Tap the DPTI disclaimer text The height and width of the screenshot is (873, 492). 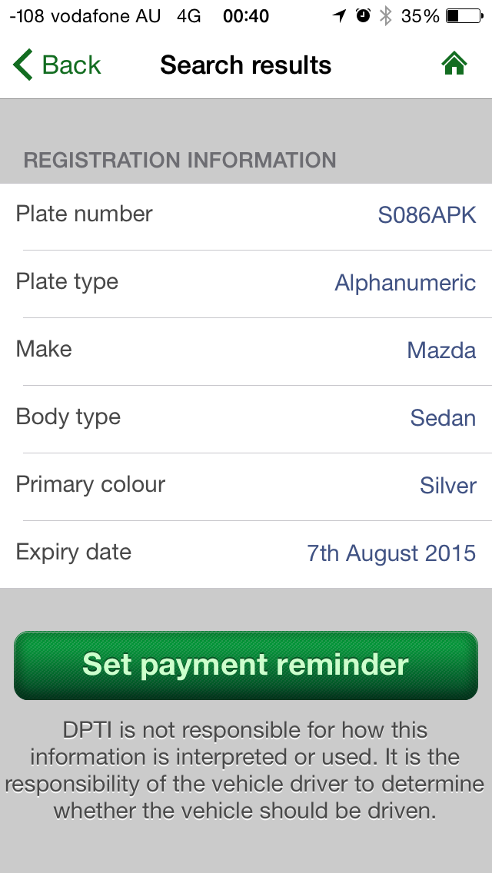pos(245,770)
